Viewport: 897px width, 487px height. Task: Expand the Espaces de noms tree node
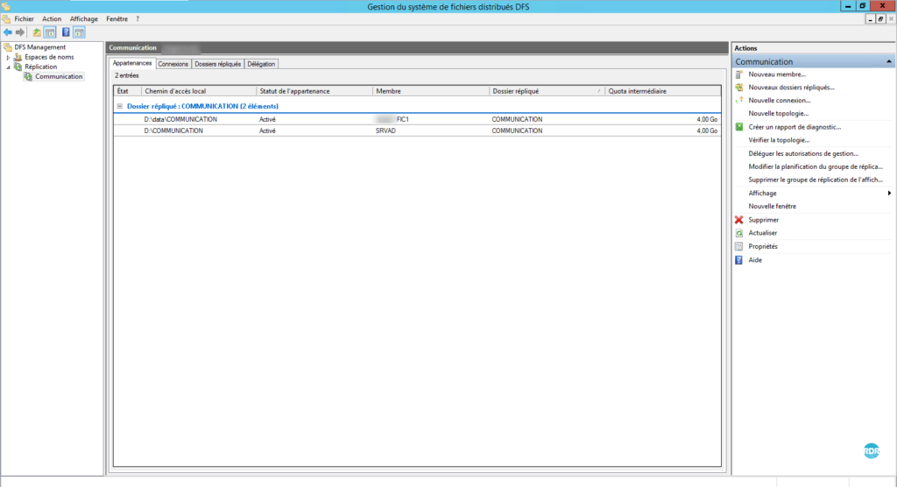click(8, 57)
